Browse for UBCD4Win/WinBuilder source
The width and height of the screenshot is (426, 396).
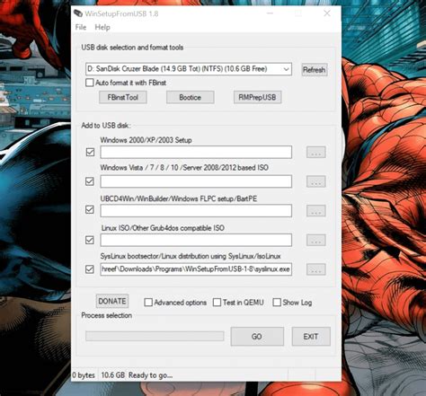coord(316,211)
